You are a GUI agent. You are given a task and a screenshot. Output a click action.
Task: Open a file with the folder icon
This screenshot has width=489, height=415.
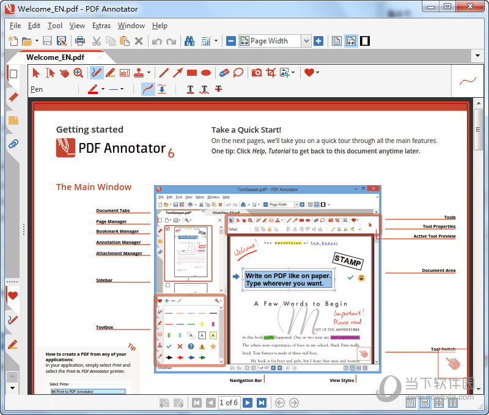pos(27,41)
